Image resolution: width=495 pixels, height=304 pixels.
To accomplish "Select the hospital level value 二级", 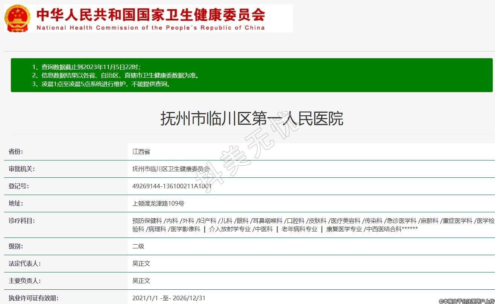I will click(138, 246).
